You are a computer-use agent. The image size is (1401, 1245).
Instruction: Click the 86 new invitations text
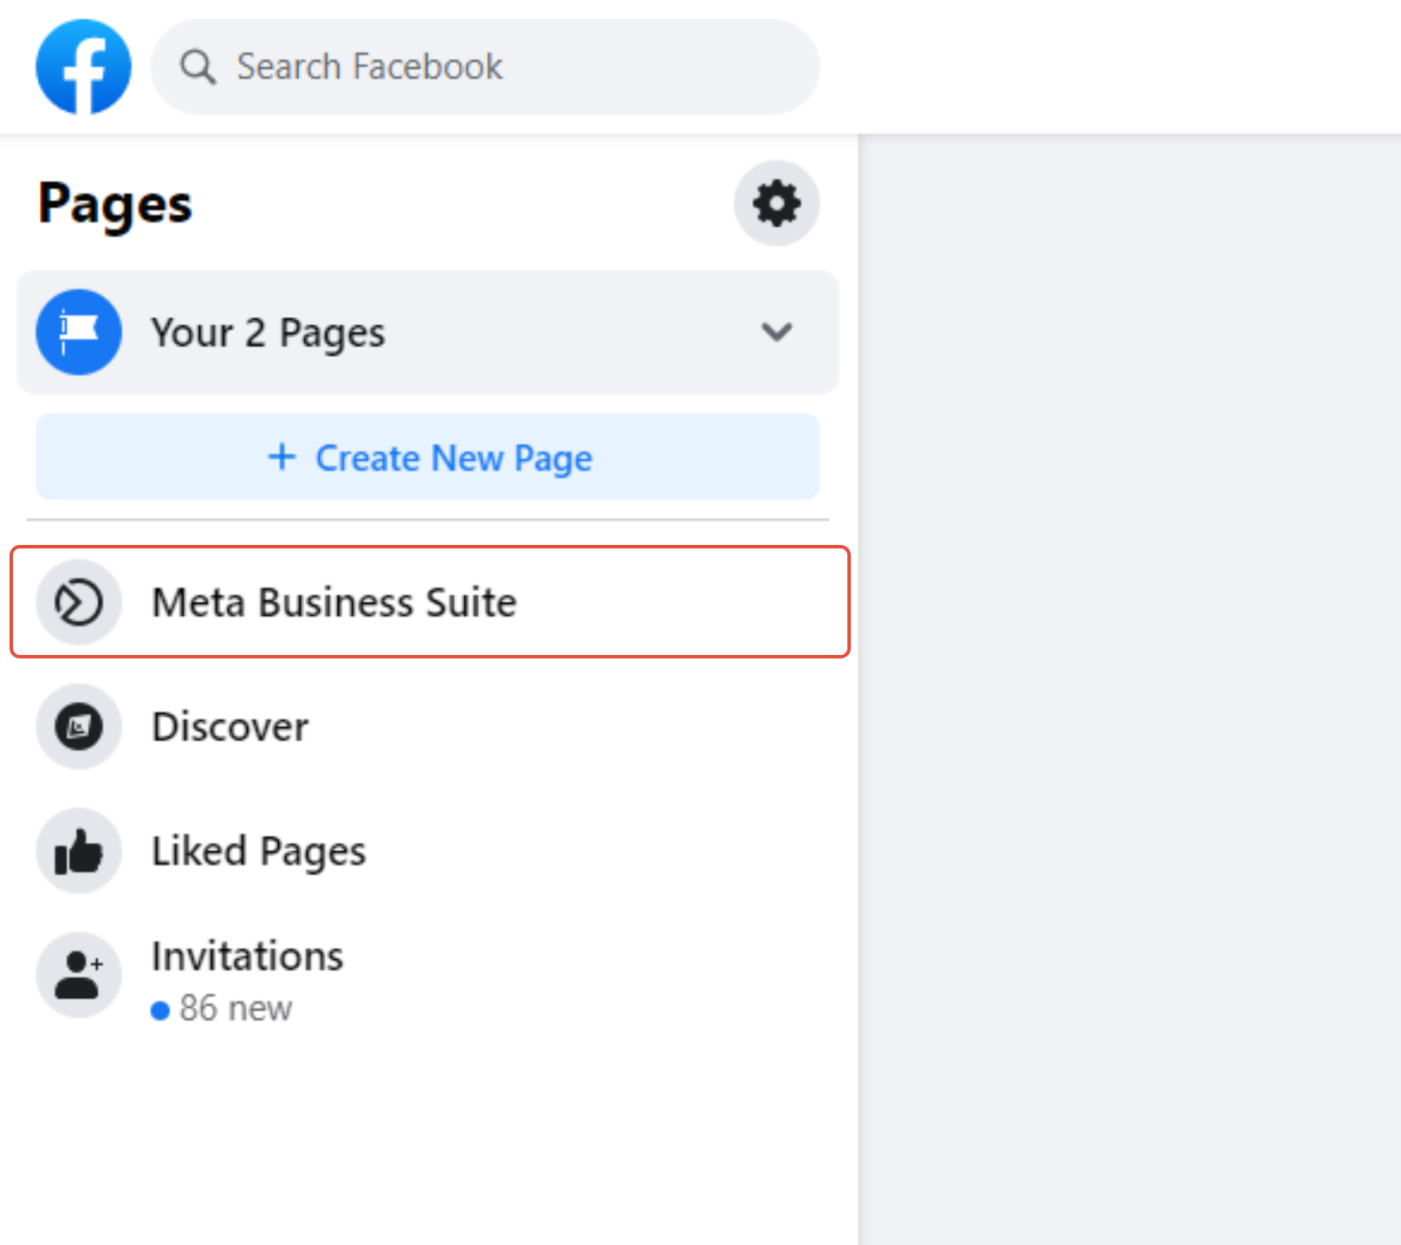pos(235,1008)
